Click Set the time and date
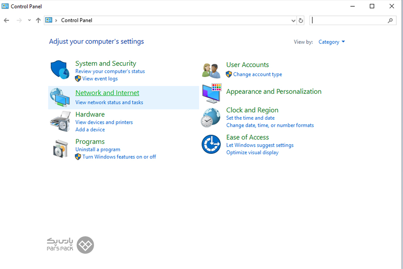The height and width of the screenshot is (269, 403). (250, 118)
